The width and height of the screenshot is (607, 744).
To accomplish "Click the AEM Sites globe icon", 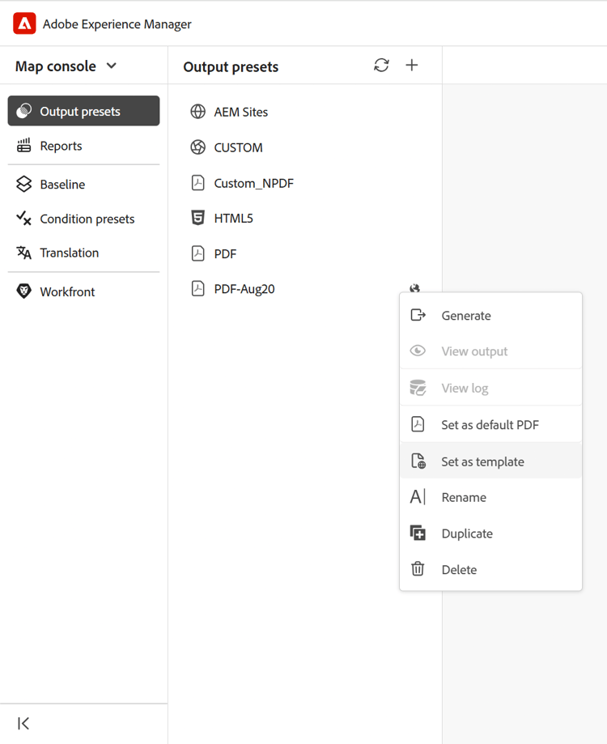I will click(x=197, y=112).
